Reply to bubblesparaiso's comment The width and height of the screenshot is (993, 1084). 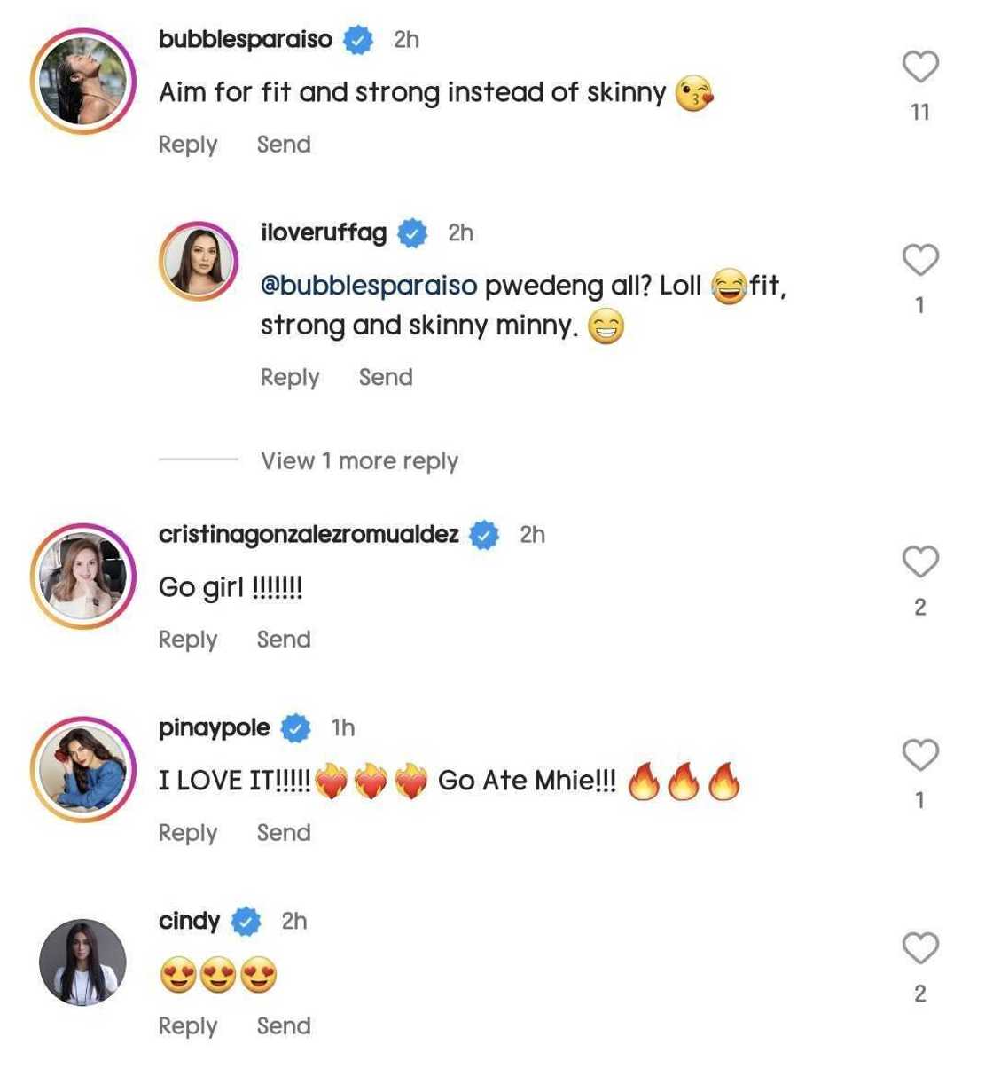188,145
